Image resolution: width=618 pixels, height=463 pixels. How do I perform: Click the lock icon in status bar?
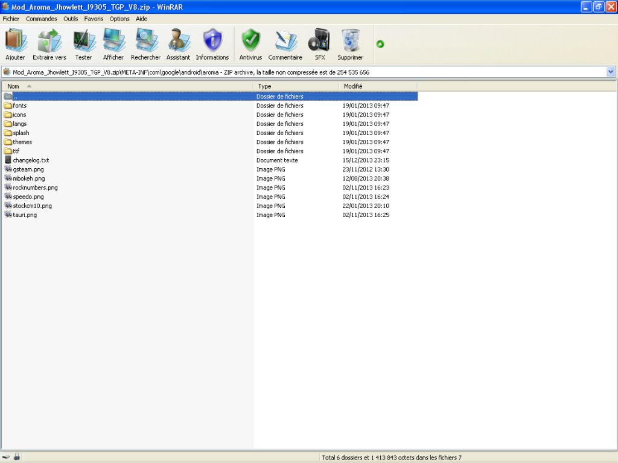coord(16,457)
